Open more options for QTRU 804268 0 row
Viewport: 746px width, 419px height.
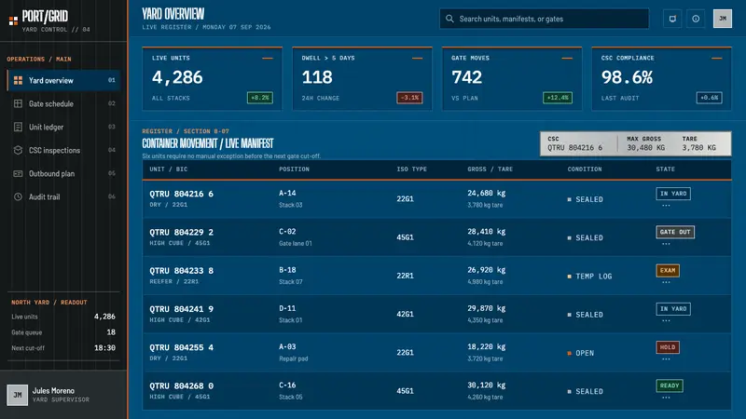point(666,399)
